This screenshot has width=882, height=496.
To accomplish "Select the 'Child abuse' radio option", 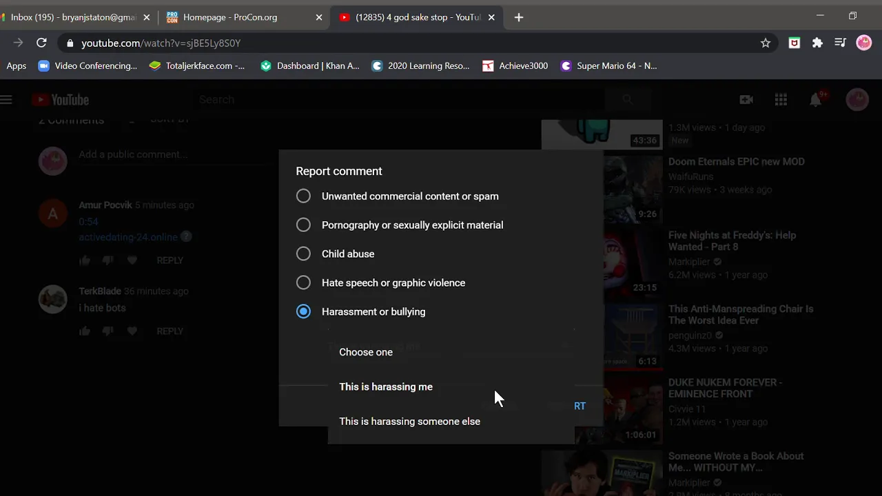I will click(x=303, y=254).
